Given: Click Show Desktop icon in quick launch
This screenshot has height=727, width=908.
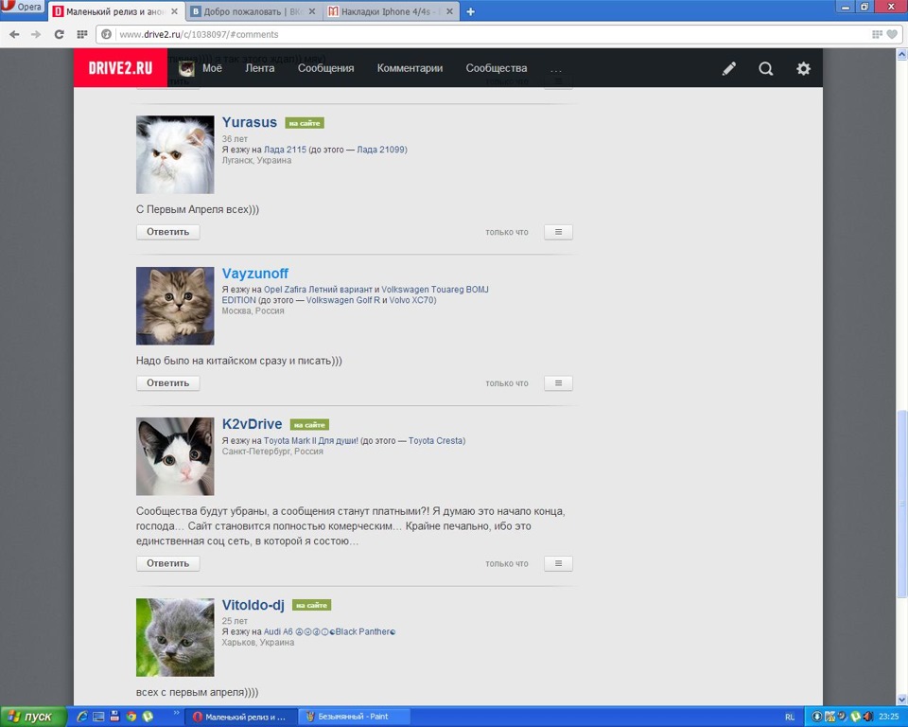Looking at the screenshot, I should tap(98, 717).
